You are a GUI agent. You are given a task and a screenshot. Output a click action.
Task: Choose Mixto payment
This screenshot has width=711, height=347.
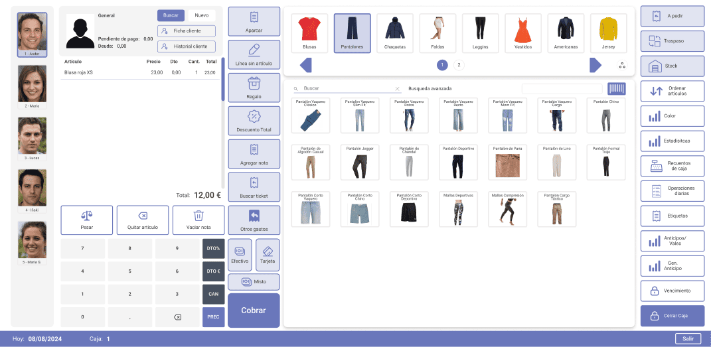coord(254,281)
